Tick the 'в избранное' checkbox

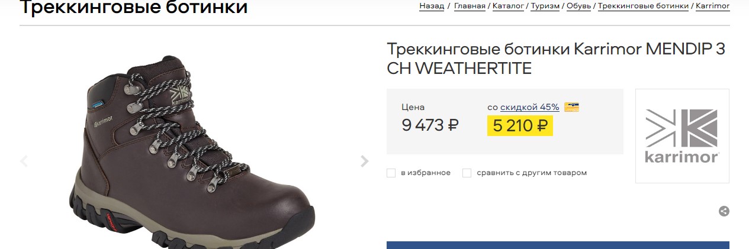click(391, 173)
